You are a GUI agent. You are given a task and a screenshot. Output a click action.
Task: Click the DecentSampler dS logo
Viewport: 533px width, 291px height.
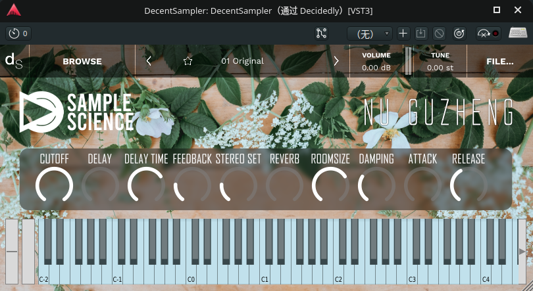[x=14, y=61]
